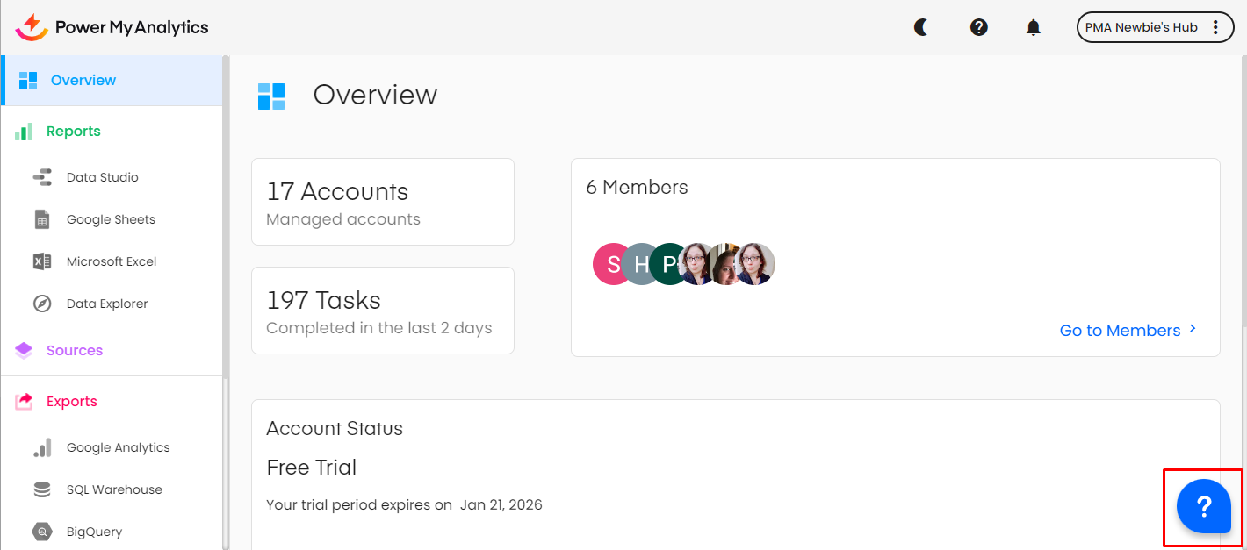The height and width of the screenshot is (550, 1247).
Task: Click the Google Analytics export icon
Action: [42, 447]
